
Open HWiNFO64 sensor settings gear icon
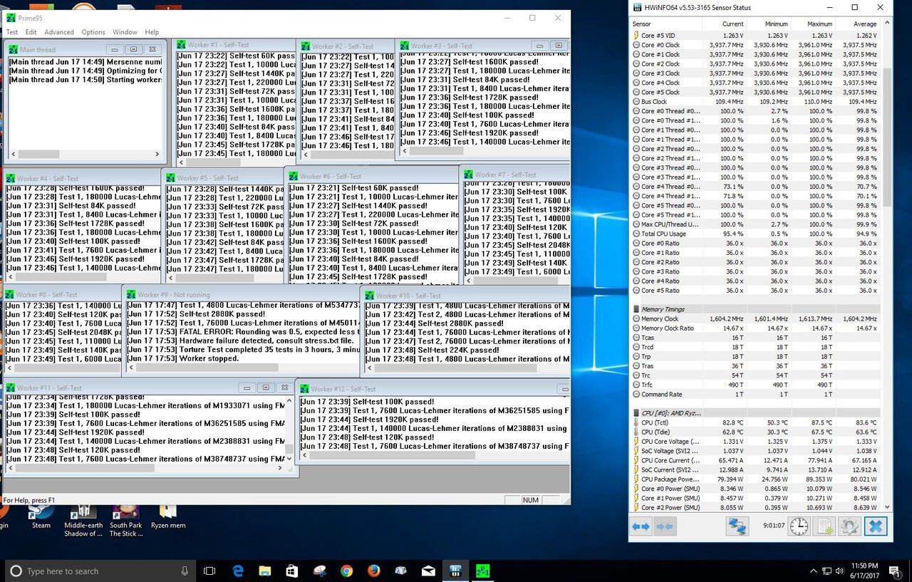click(x=849, y=526)
